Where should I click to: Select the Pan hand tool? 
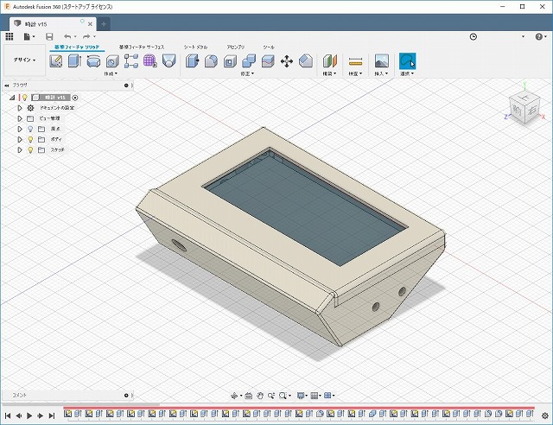260,396
